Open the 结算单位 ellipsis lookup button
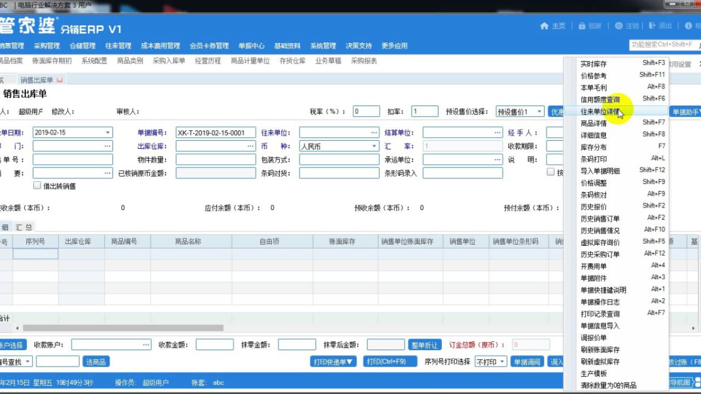Screen dimensions: 701x394 click(x=497, y=132)
